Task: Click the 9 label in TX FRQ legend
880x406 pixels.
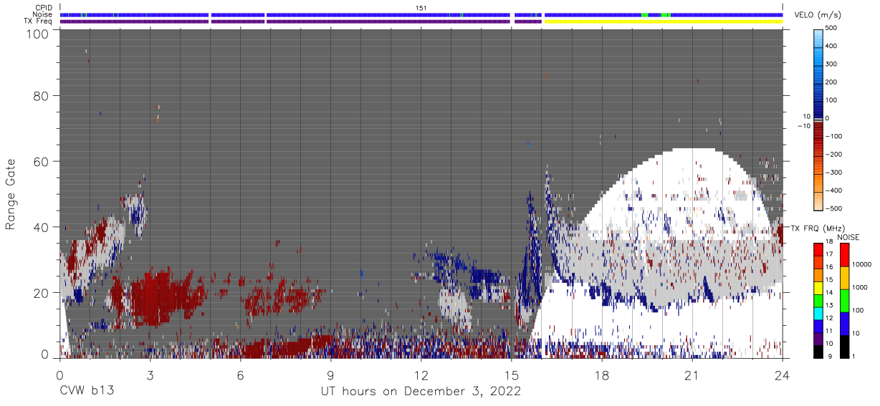Action: click(x=830, y=356)
